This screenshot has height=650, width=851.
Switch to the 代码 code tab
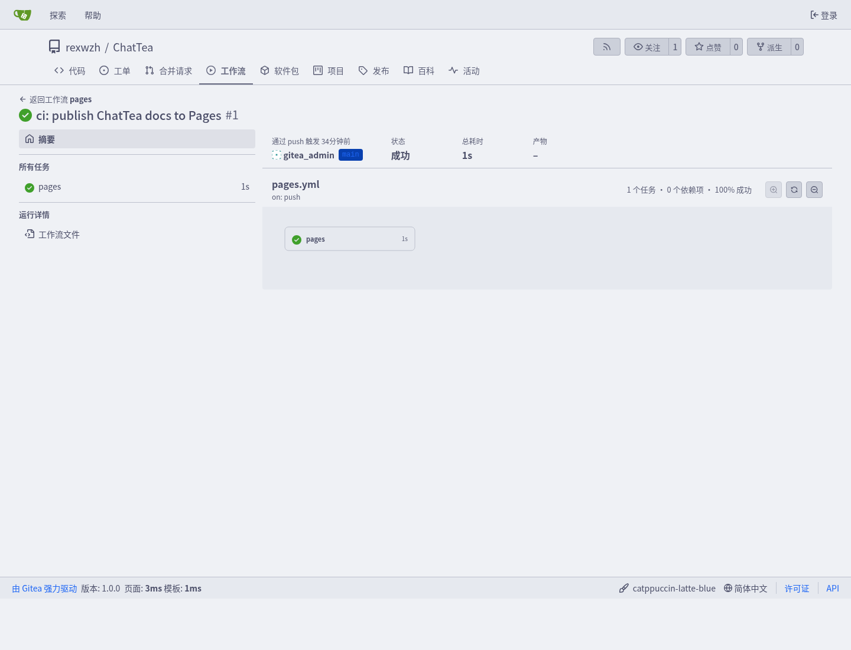coord(70,71)
